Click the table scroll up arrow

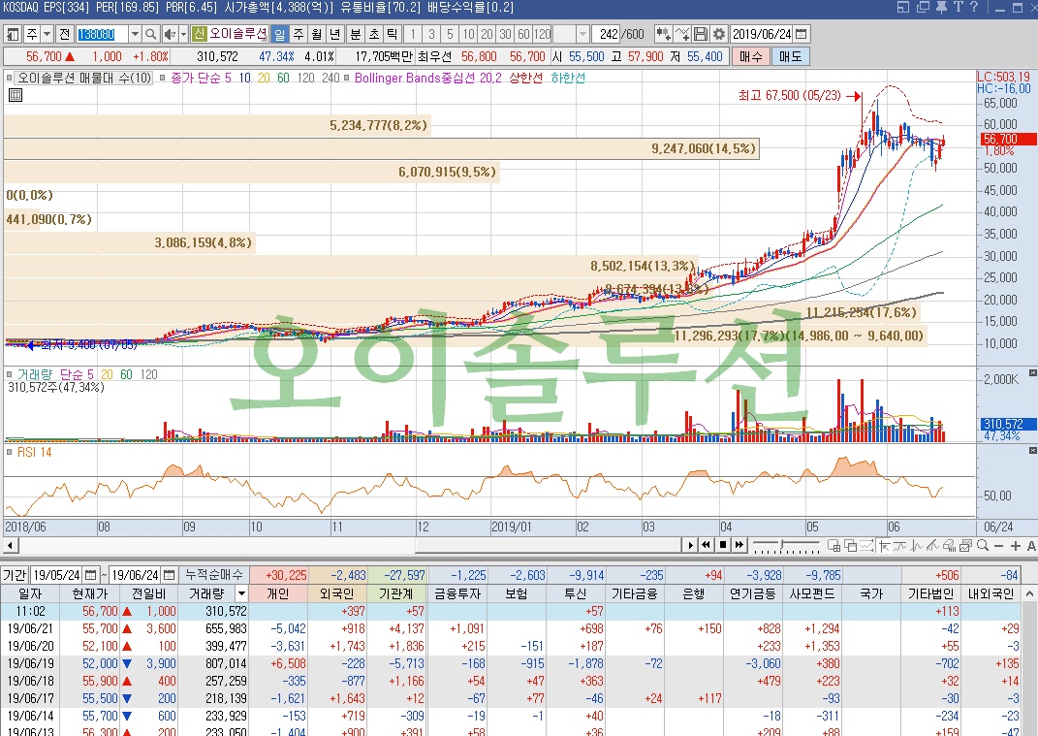(1030, 594)
